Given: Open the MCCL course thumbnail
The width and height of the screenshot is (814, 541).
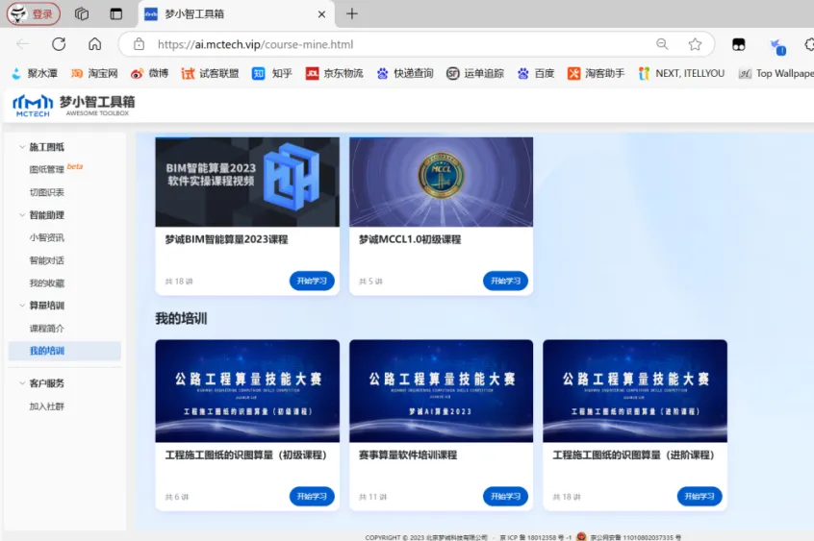Looking at the screenshot, I should [x=442, y=182].
